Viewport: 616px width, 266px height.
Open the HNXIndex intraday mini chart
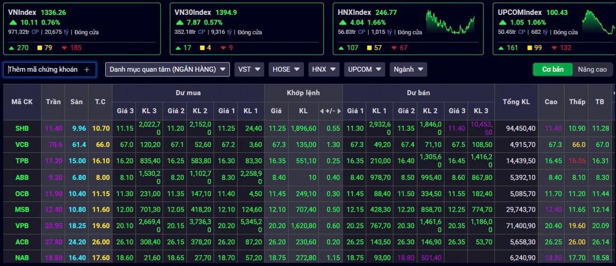point(451,22)
